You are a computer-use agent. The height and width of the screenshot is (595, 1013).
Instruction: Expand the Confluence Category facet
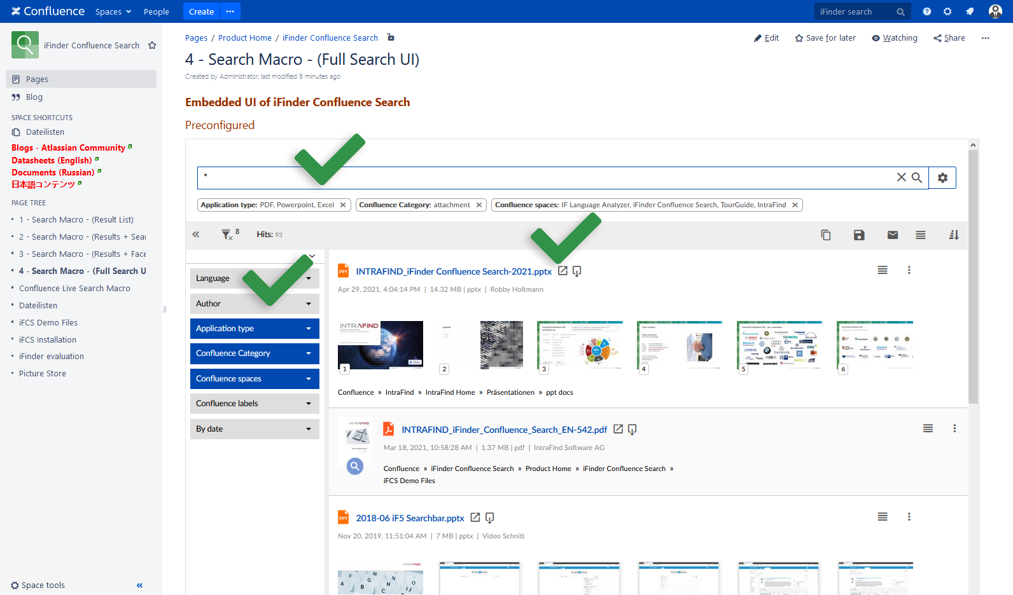(x=255, y=353)
